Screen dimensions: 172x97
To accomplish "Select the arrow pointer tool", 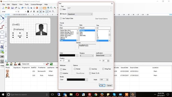I will tap(2, 17).
